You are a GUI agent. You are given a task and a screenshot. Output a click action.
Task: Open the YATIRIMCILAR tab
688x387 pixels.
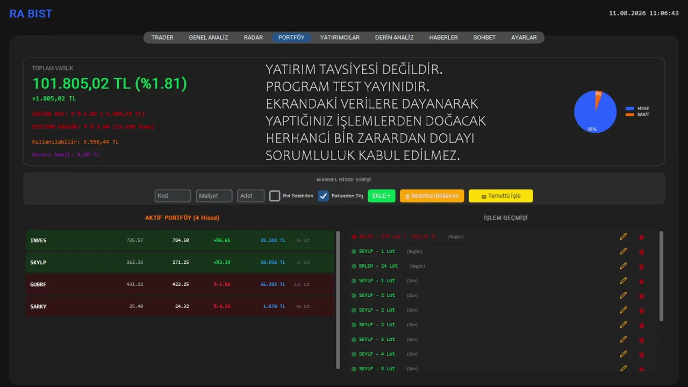tap(340, 38)
